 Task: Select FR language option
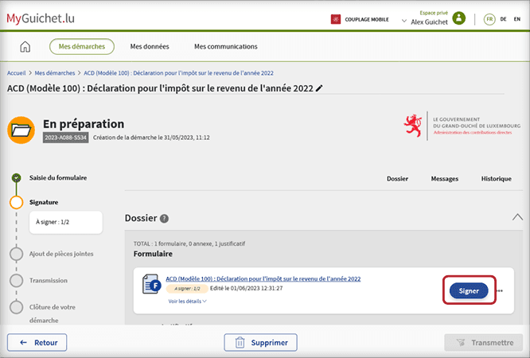click(489, 19)
